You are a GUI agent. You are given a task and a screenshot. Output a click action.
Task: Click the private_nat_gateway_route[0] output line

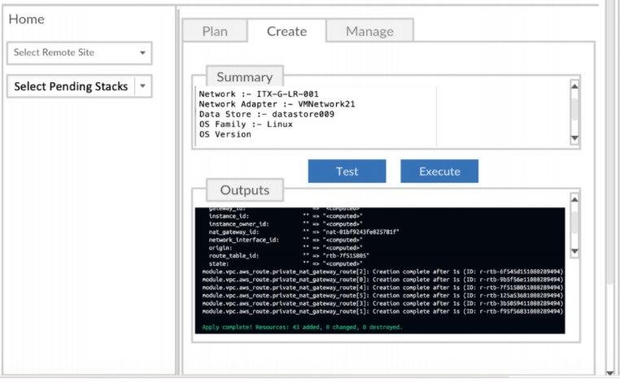382,280
